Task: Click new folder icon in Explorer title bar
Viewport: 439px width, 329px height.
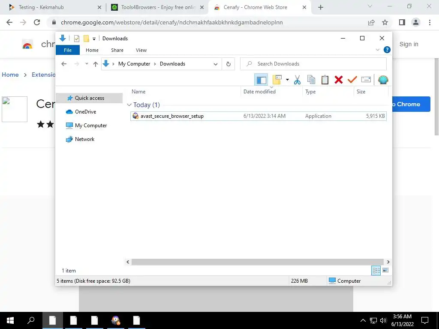Action: click(x=86, y=38)
